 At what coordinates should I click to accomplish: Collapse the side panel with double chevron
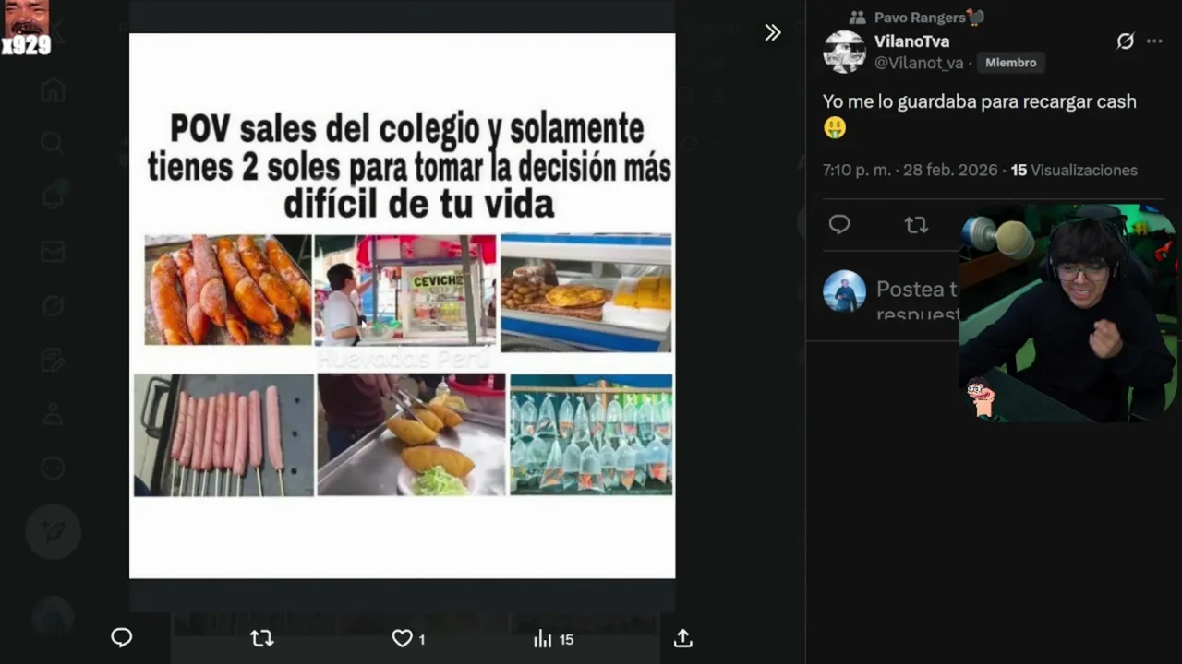pyautogui.click(x=773, y=32)
